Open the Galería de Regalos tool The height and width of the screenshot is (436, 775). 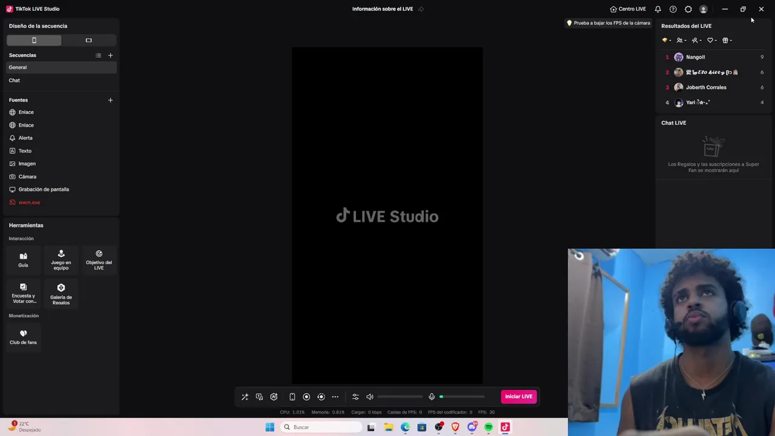[x=61, y=294]
